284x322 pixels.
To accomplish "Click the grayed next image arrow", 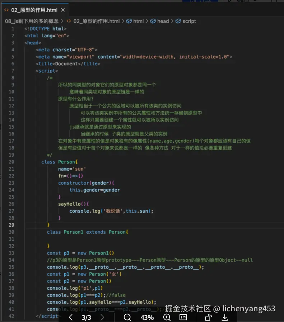I will coord(102,317).
